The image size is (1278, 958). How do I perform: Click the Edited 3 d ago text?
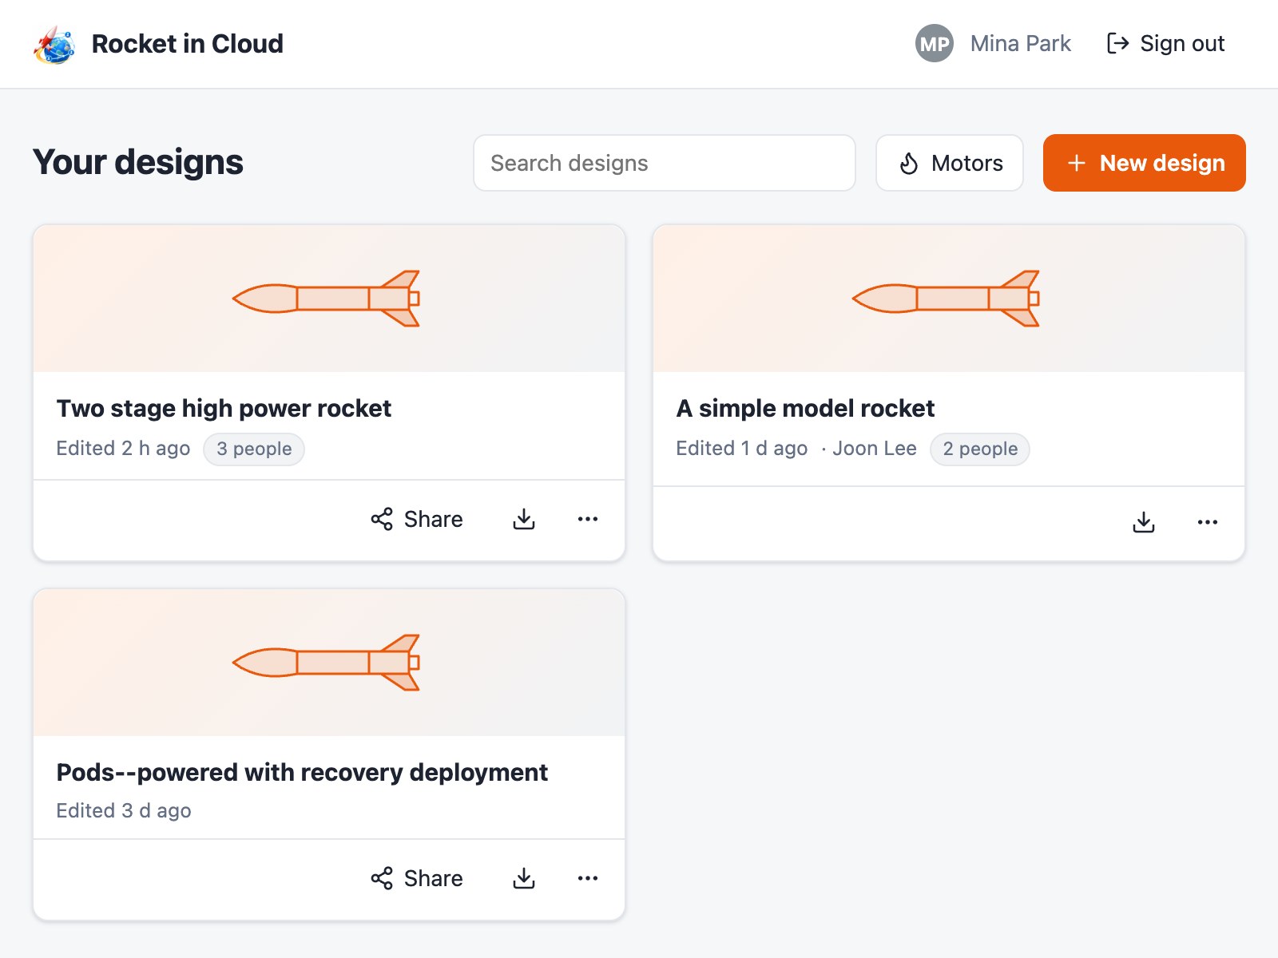(x=124, y=811)
